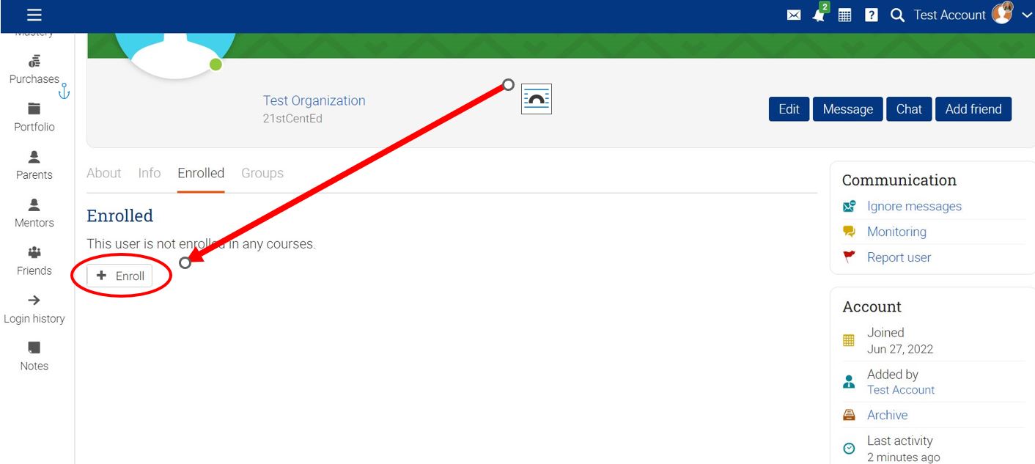Click the search magnifier icon
1035x464 pixels.
tap(897, 15)
